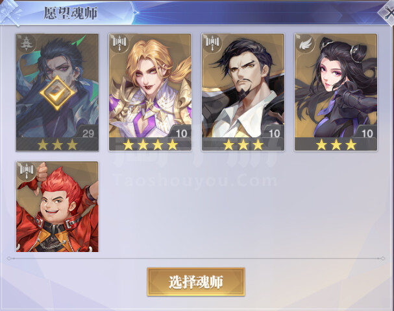The height and width of the screenshot is (311, 394).
Task: Click tower class icon on first hero card
Action: pos(26,43)
